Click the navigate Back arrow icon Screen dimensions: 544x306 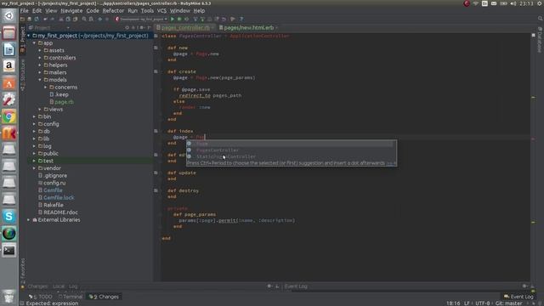(x=100, y=19)
